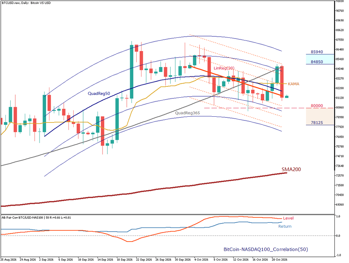The height and width of the screenshot is (263, 349).
Task: Click the 83270 price scale value
Action: (340, 78)
